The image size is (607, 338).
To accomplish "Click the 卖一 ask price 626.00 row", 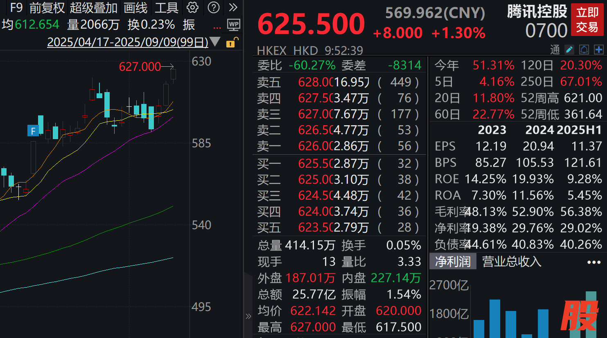I will click(x=338, y=146).
